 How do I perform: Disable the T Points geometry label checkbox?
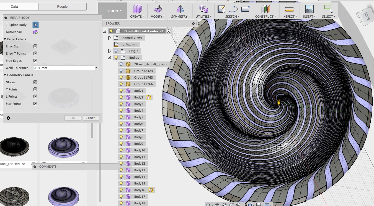click(35, 89)
